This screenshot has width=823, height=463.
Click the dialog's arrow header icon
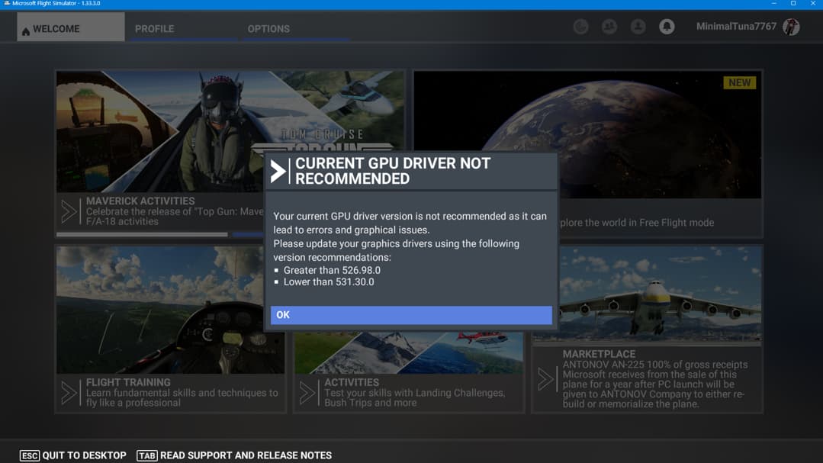[x=278, y=172]
